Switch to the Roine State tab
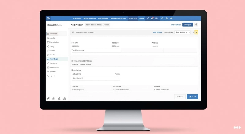This screenshot has height=134, width=245. coord(90,25)
